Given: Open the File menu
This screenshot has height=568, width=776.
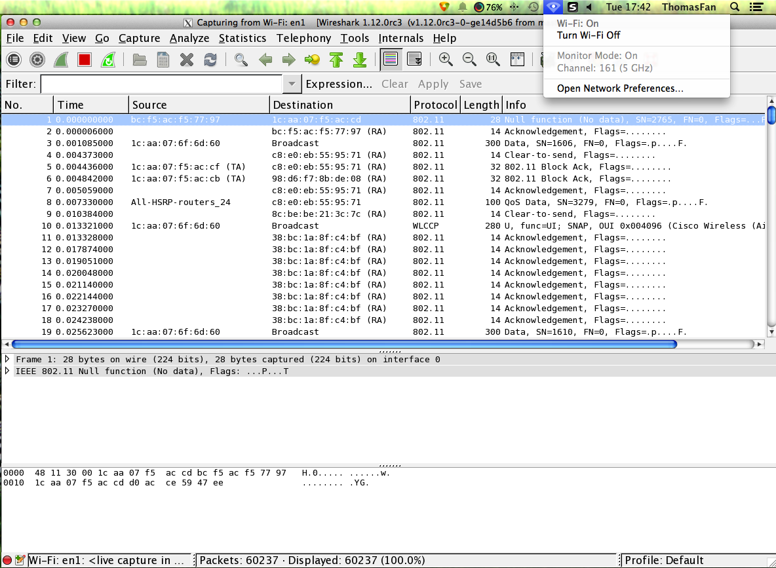Looking at the screenshot, I should [x=15, y=38].
